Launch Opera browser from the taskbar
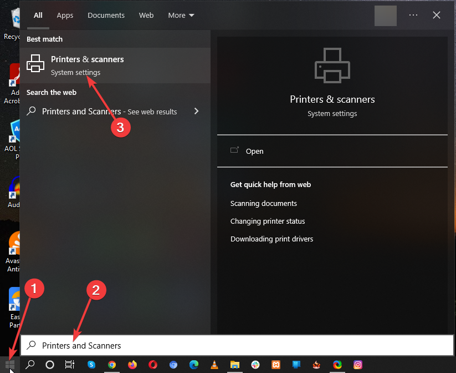Screen dimensions: 456x373 pyautogui.click(x=153, y=365)
